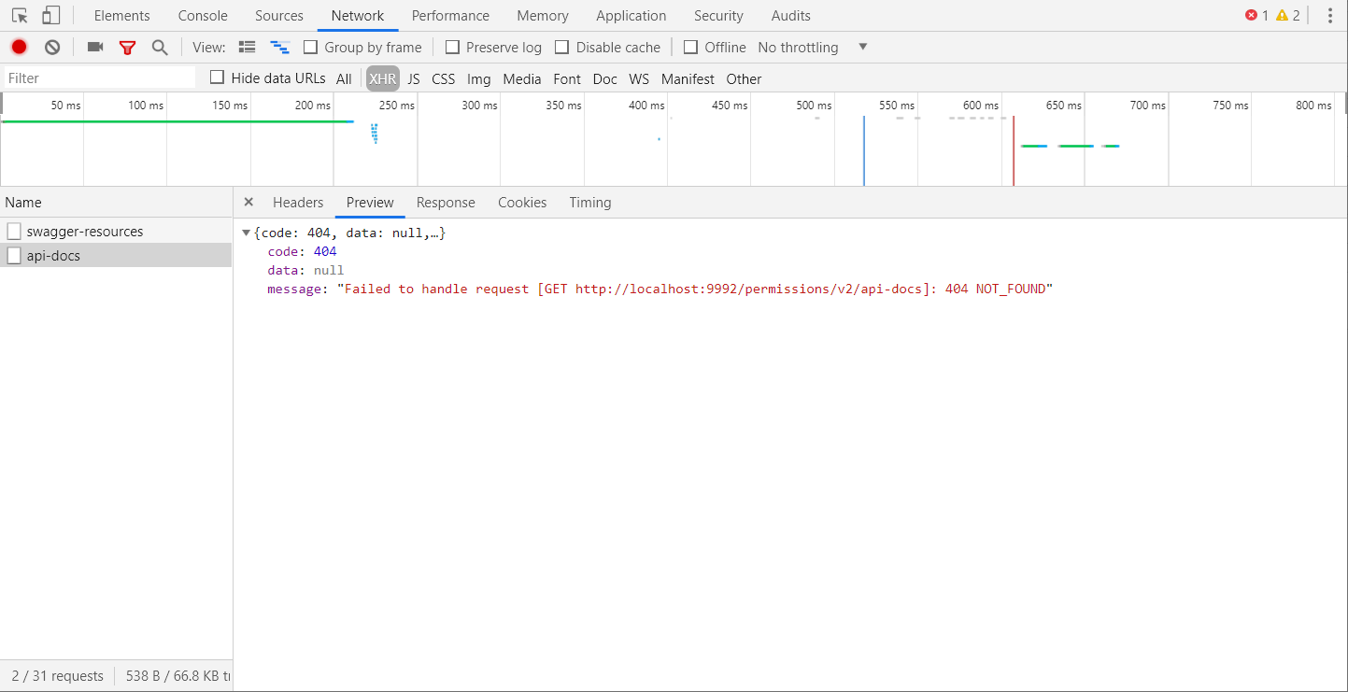The image size is (1348, 692).
Task: Filter requests by All types
Action: [344, 78]
